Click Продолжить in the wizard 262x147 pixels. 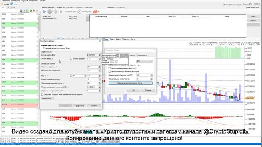click(x=79, y=106)
